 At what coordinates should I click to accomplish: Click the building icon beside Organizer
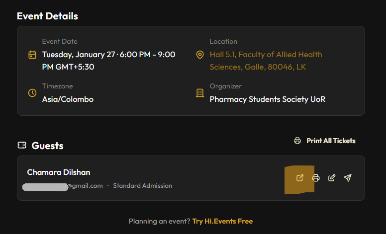click(x=200, y=93)
